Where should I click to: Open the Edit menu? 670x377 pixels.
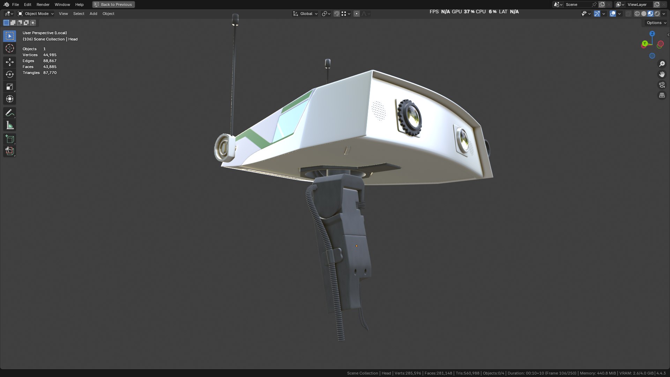[28, 5]
